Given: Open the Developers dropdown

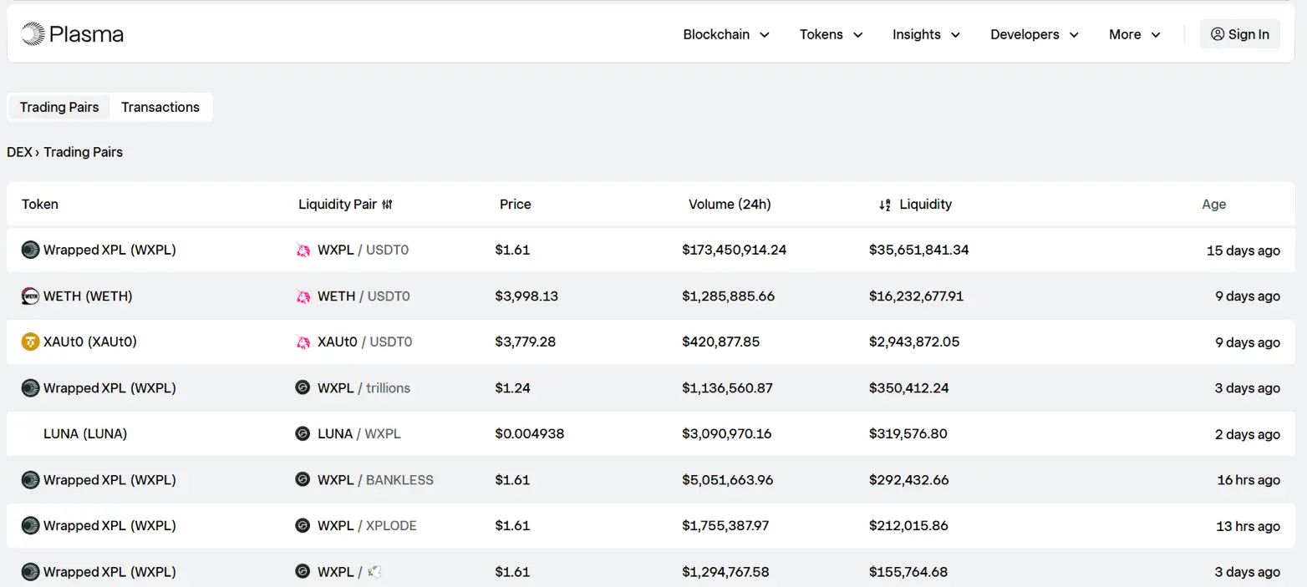Looking at the screenshot, I should coord(1035,34).
